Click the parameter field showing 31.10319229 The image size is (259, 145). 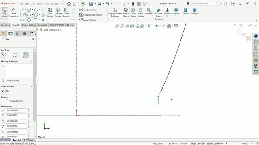(16, 110)
